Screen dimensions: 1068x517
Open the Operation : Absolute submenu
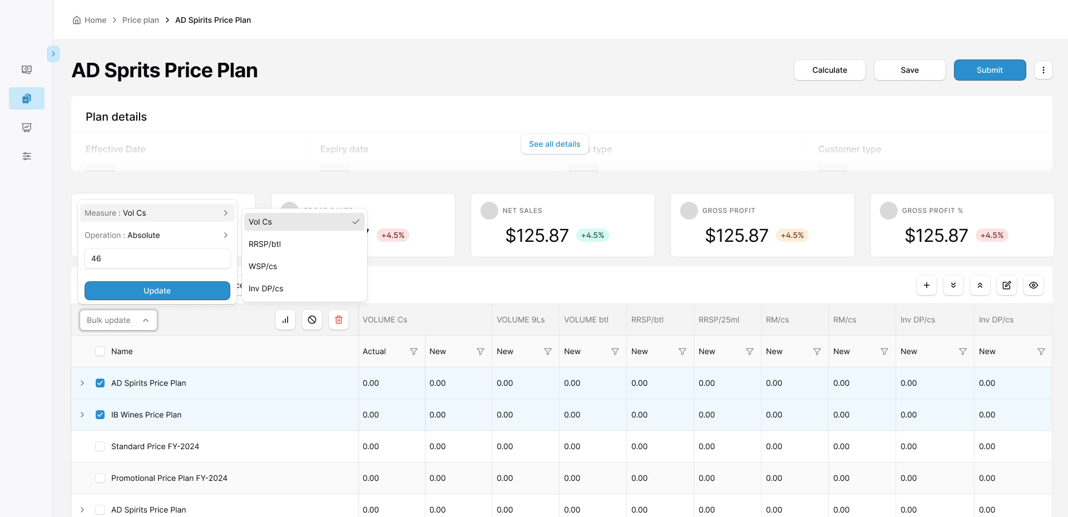[157, 235]
